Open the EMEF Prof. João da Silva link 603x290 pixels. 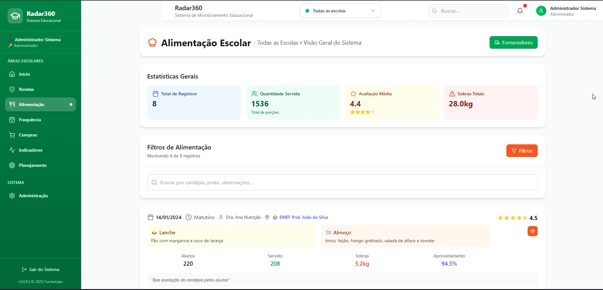pos(303,217)
